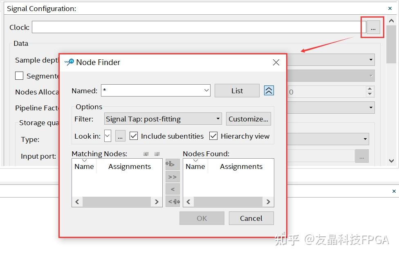The width and height of the screenshot is (399, 256).
Task: Open Input port browse button
Action: (x=361, y=156)
